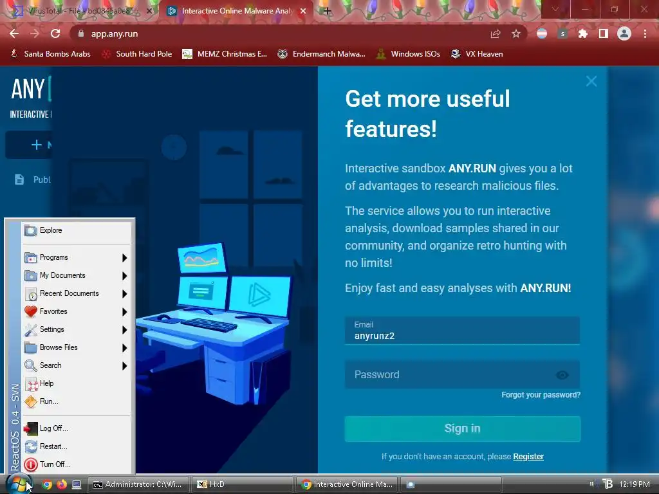Click the share page icon in address bar

click(x=496, y=33)
